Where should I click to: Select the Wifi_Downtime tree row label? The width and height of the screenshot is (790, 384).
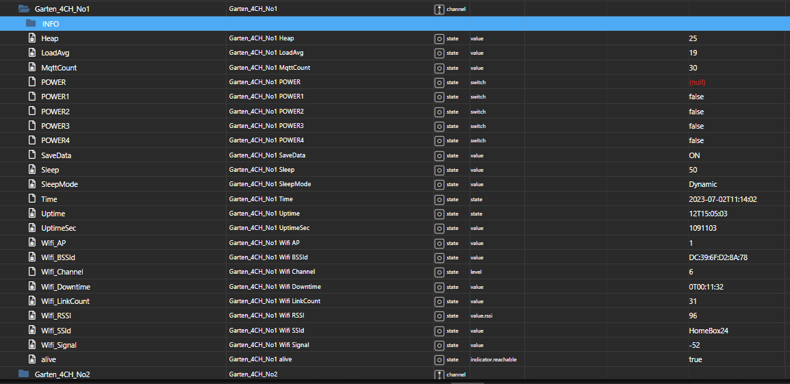pyautogui.click(x=66, y=287)
